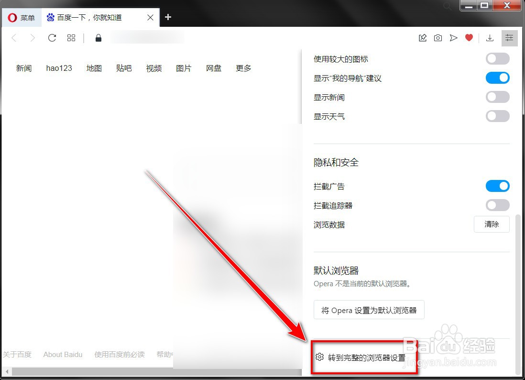Open the 视频 link
The height and width of the screenshot is (380, 525).
tap(154, 68)
